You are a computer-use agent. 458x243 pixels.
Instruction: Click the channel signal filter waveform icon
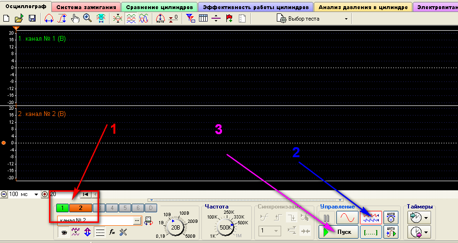75,232
